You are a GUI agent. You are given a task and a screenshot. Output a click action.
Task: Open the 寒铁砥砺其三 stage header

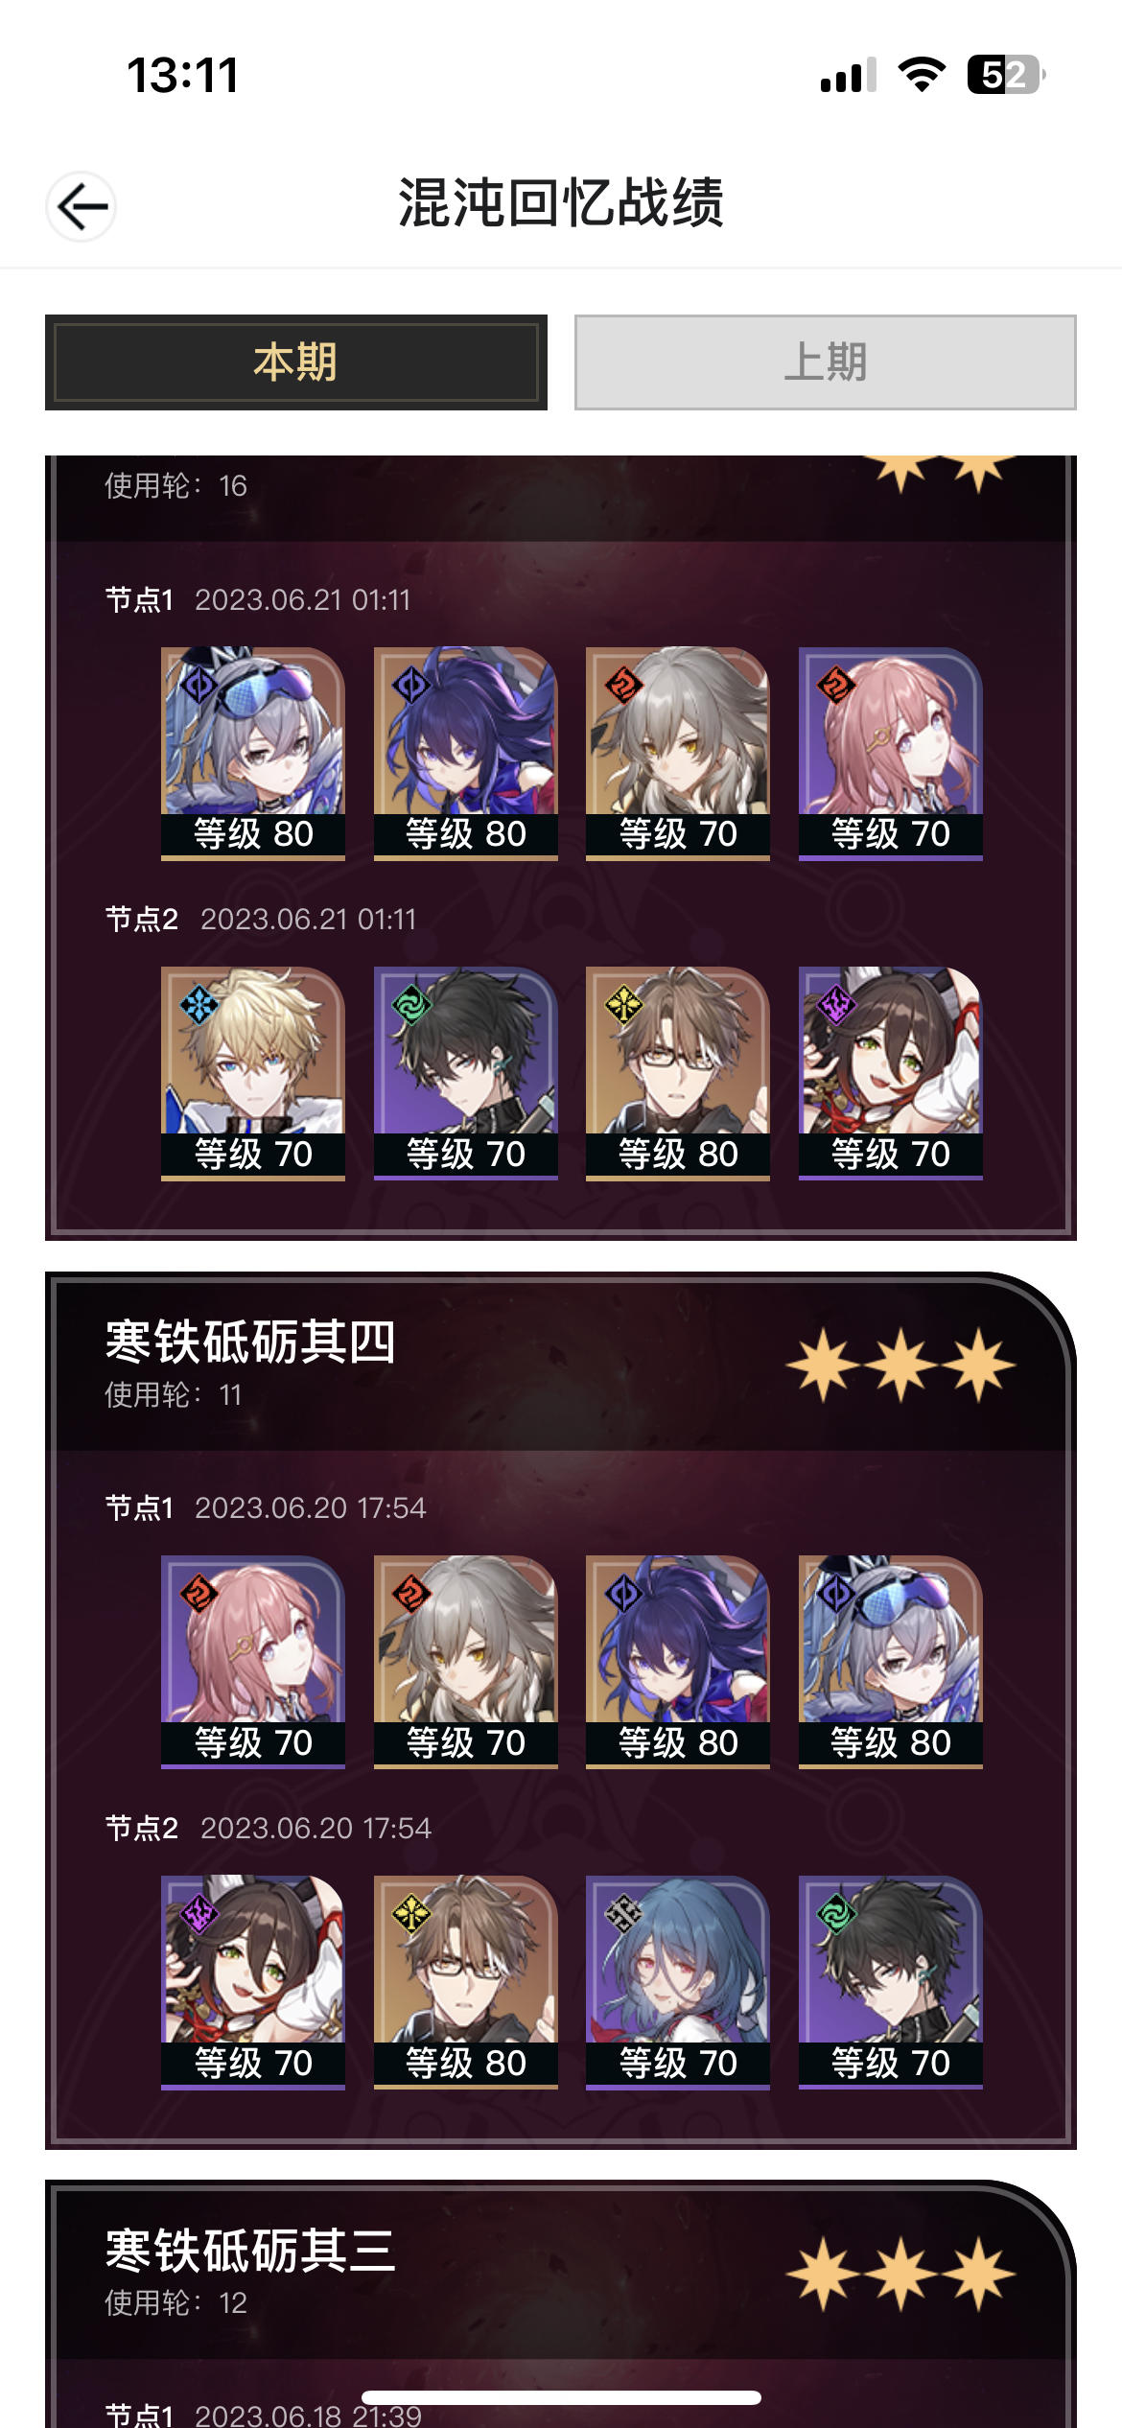coord(561,2273)
